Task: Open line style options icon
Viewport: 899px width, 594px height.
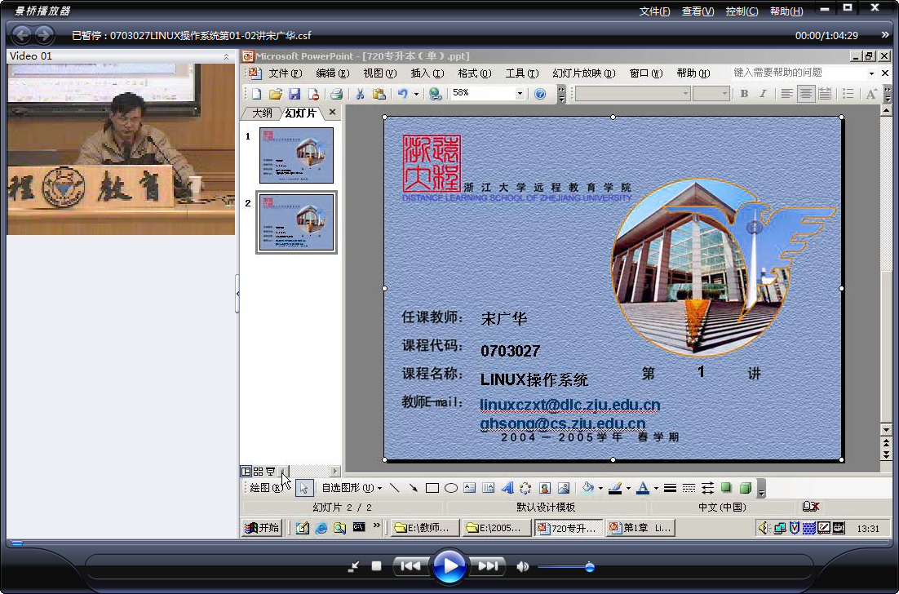Action: (670, 488)
